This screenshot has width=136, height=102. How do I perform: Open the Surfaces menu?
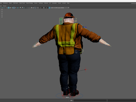click(x=41, y=3)
